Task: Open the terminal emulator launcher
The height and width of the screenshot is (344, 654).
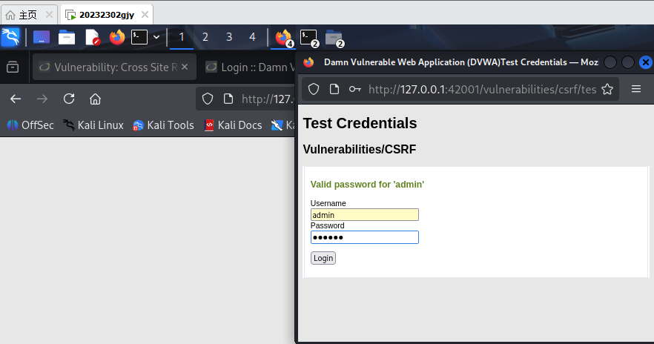Action: [x=139, y=37]
